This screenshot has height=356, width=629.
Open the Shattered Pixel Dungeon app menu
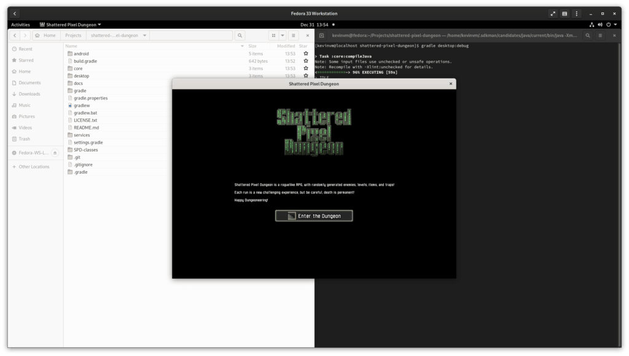70,25
